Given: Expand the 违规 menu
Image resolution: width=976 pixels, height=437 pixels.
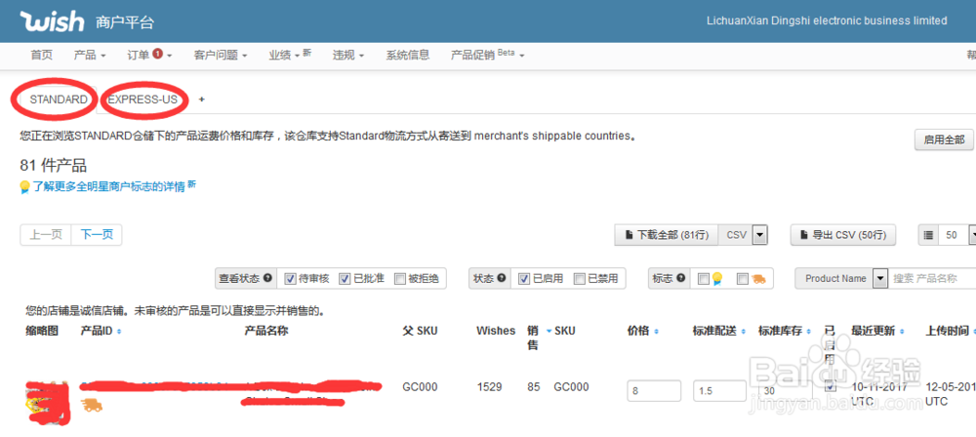Looking at the screenshot, I should pos(348,55).
